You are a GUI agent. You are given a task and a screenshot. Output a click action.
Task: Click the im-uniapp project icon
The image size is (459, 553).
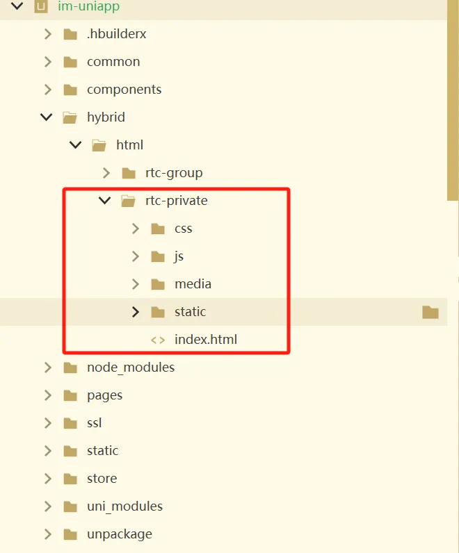click(42, 7)
